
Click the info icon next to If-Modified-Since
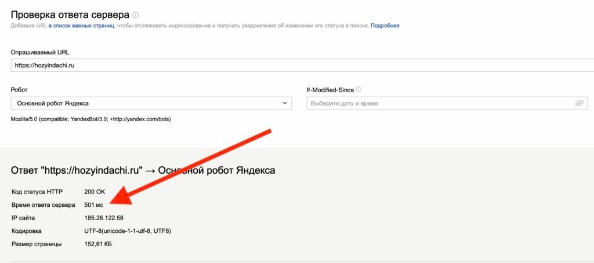coord(358,90)
